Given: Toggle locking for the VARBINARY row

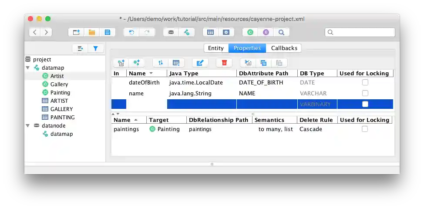Looking at the screenshot, I should 365,104.
